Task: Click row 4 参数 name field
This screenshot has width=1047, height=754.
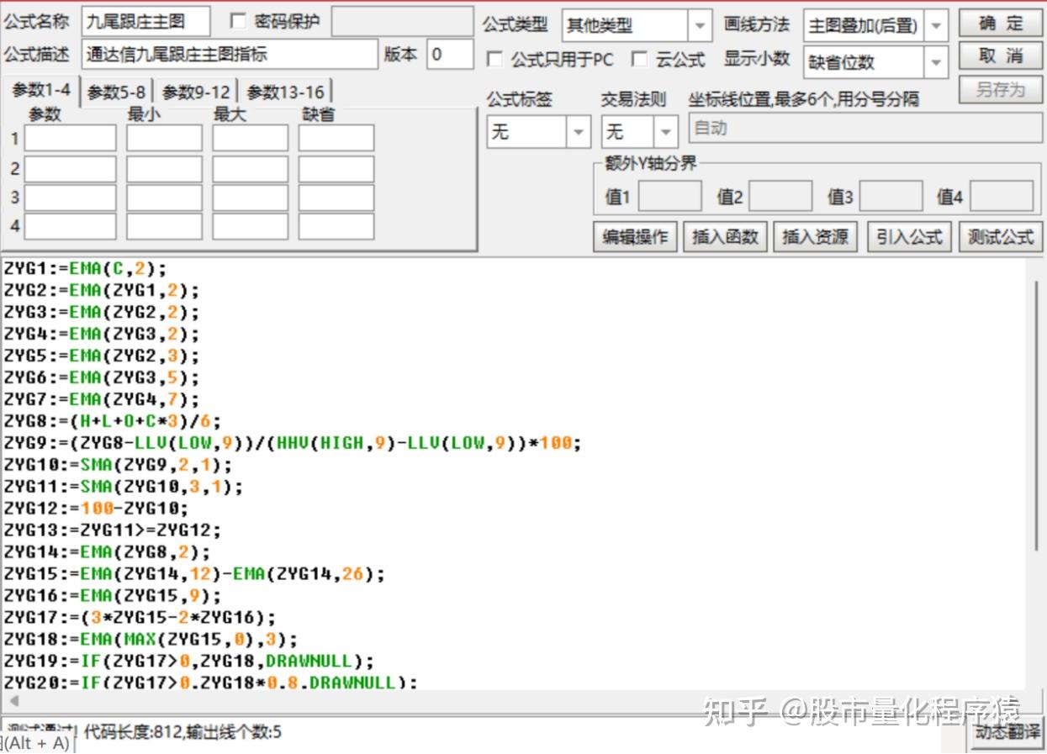Action: (x=71, y=226)
